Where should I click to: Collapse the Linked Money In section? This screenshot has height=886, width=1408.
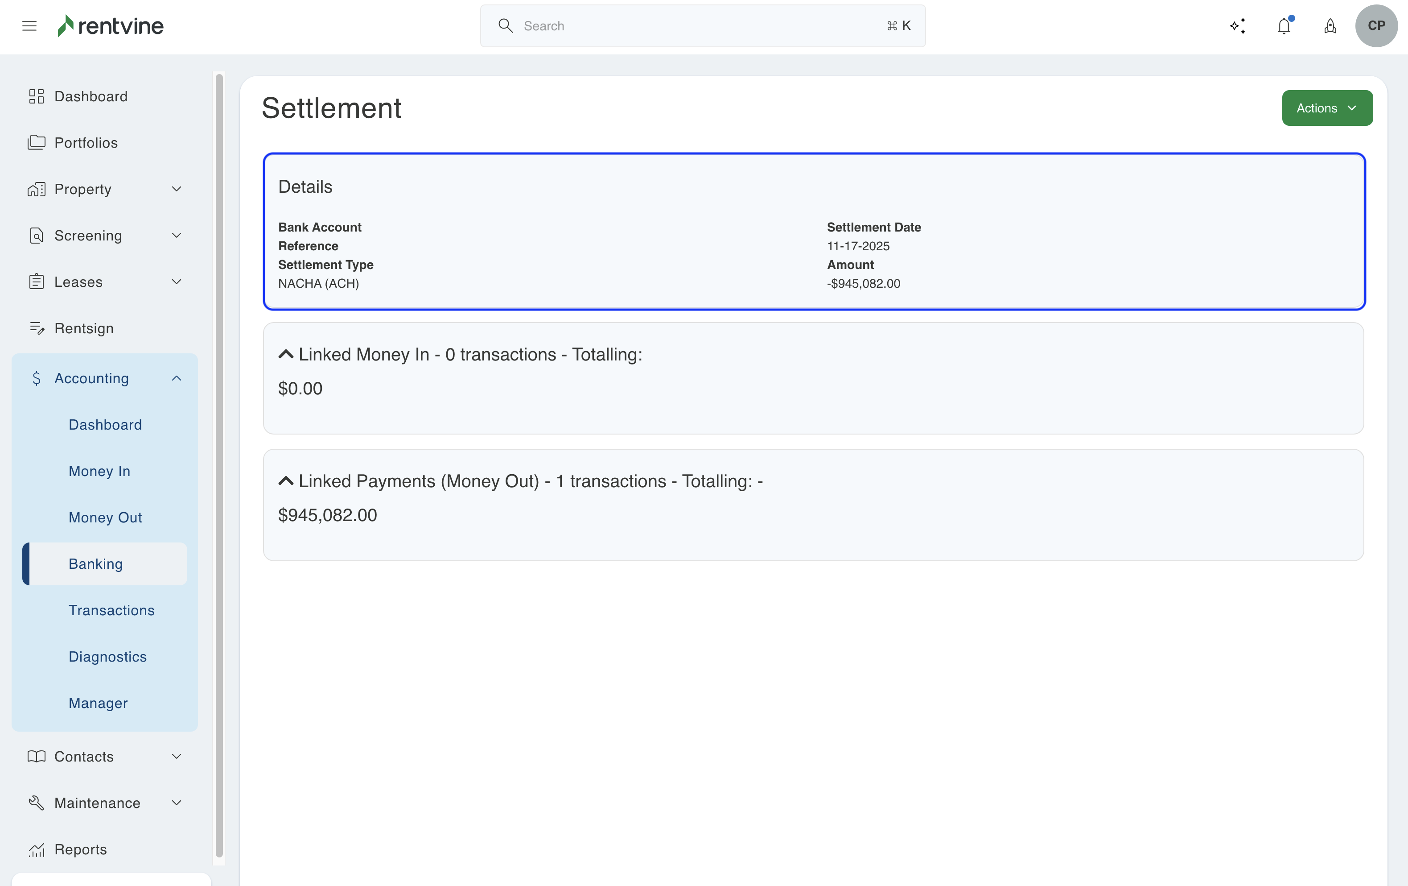(285, 354)
